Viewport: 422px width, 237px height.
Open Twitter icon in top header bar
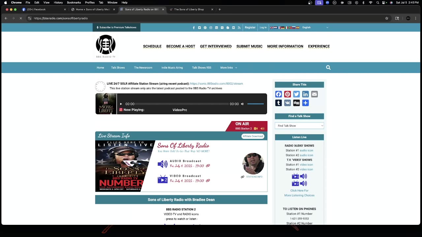(x=199, y=28)
